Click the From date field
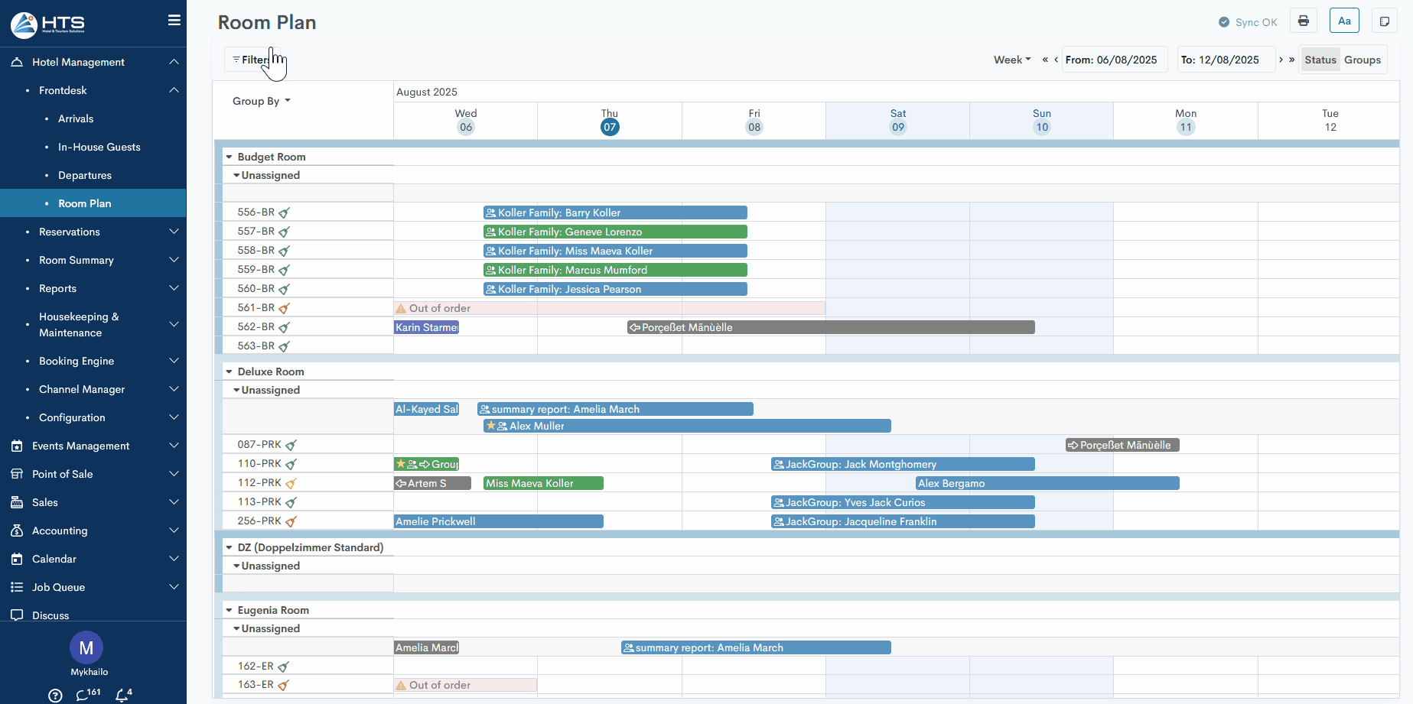This screenshot has width=1413, height=704. [1114, 60]
